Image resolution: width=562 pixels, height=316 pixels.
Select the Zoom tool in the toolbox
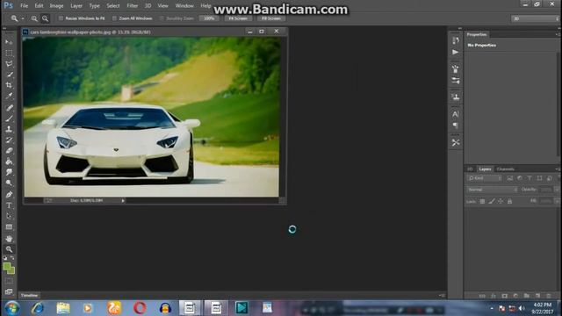9,249
